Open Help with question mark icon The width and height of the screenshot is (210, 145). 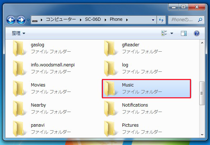(197, 33)
